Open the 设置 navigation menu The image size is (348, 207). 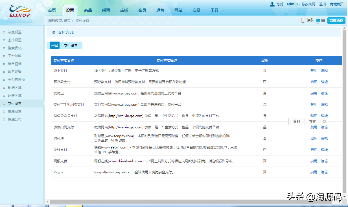[x=70, y=10]
